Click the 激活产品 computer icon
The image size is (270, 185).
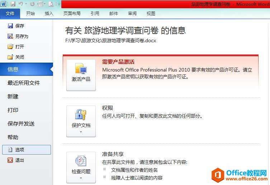point(81,69)
